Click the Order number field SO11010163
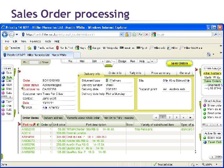This screenshot has height=168, width=224. click(x=59, y=81)
